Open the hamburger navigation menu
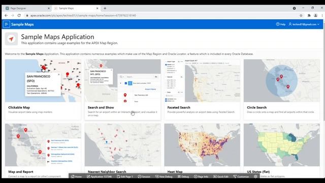This screenshot has width=325, height=183. pos(7,24)
